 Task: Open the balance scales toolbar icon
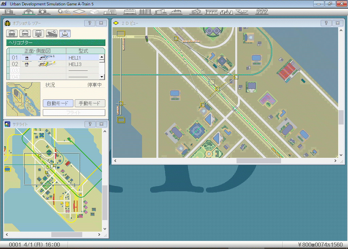pos(242,12)
